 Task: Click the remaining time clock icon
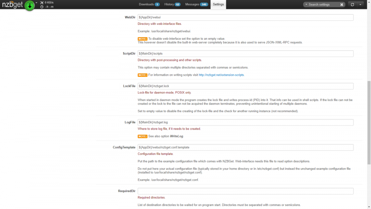coord(42,7)
